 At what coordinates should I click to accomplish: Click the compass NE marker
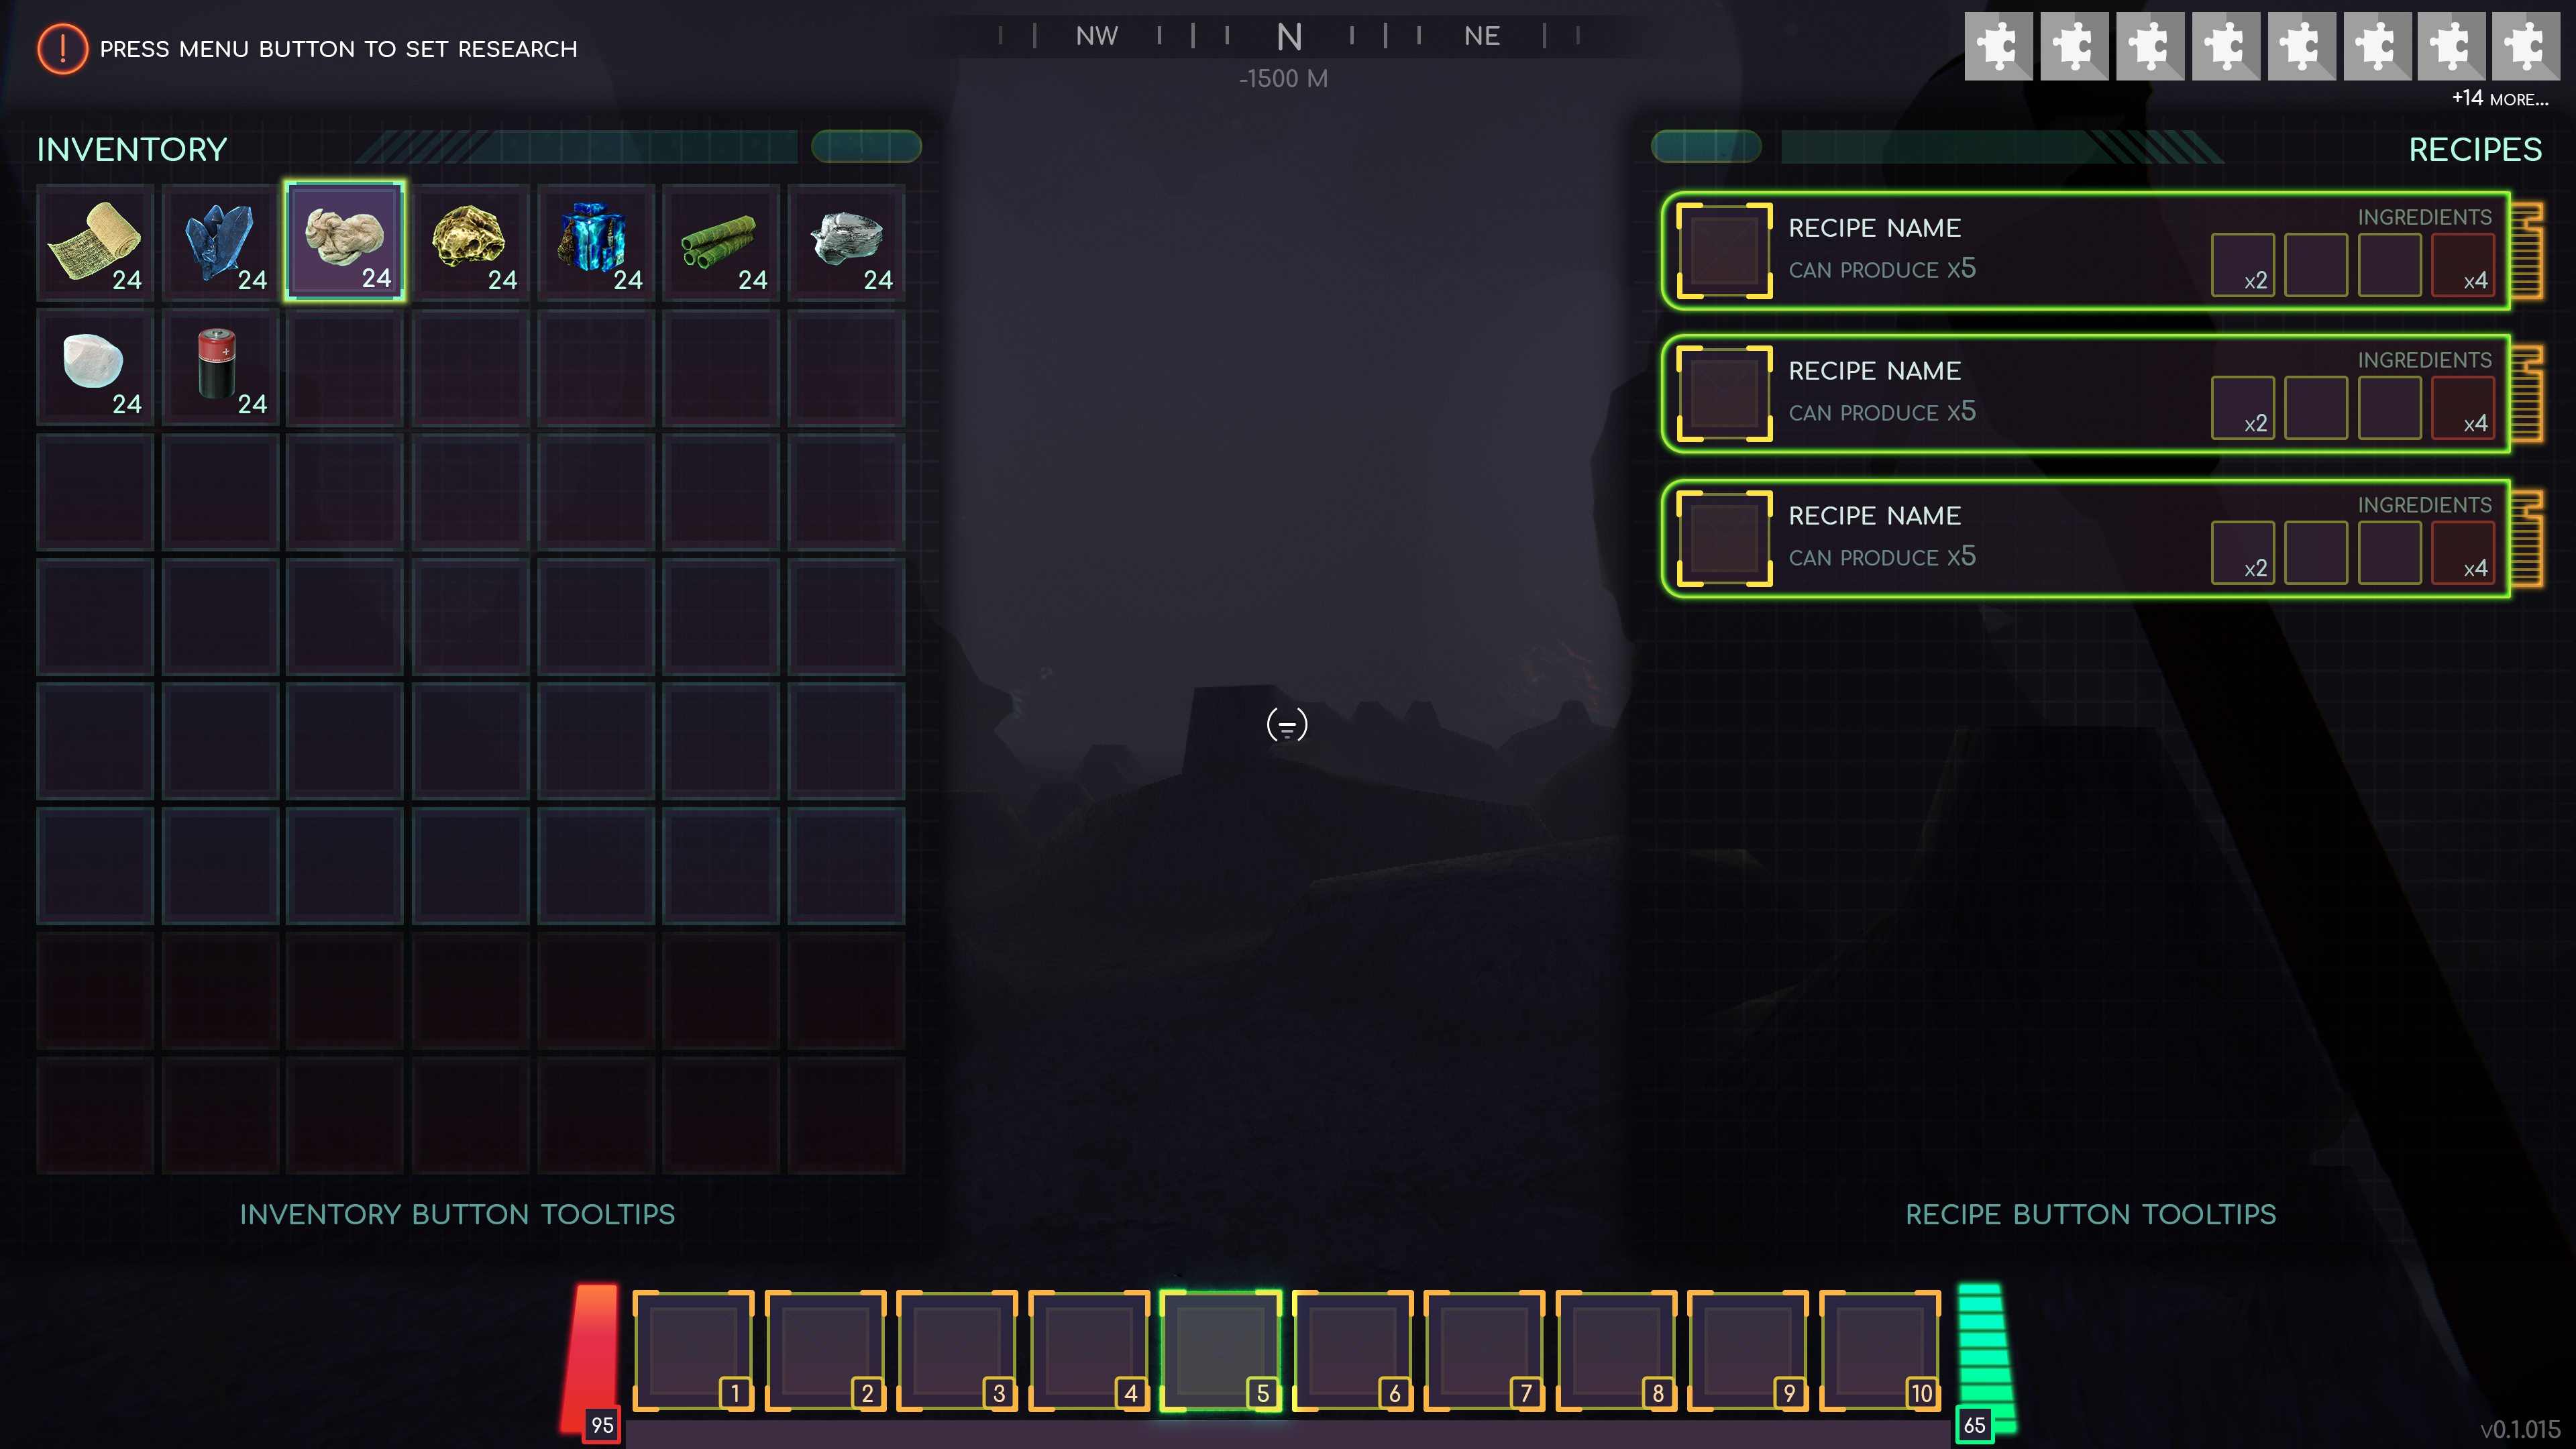point(1482,36)
